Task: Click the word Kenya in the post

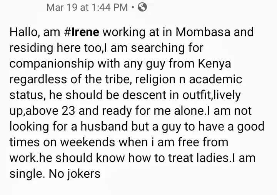Action: click(214, 64)
